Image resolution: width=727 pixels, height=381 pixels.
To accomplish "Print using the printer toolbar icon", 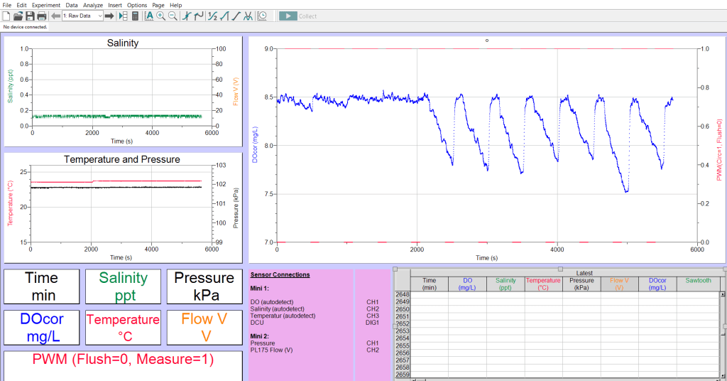I will (x=41, y=16).
